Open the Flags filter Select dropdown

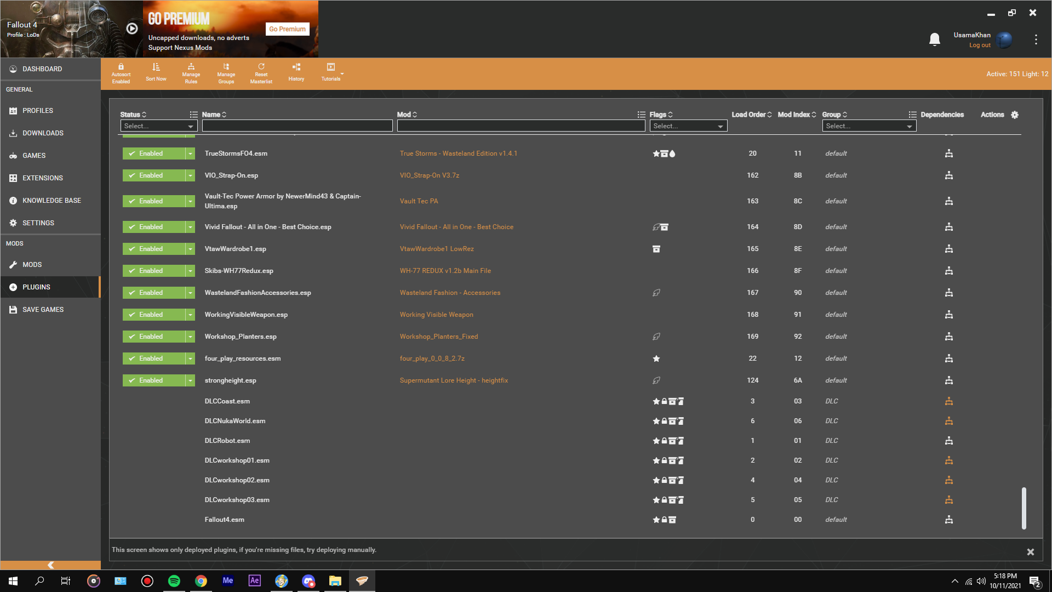[688, 126]
